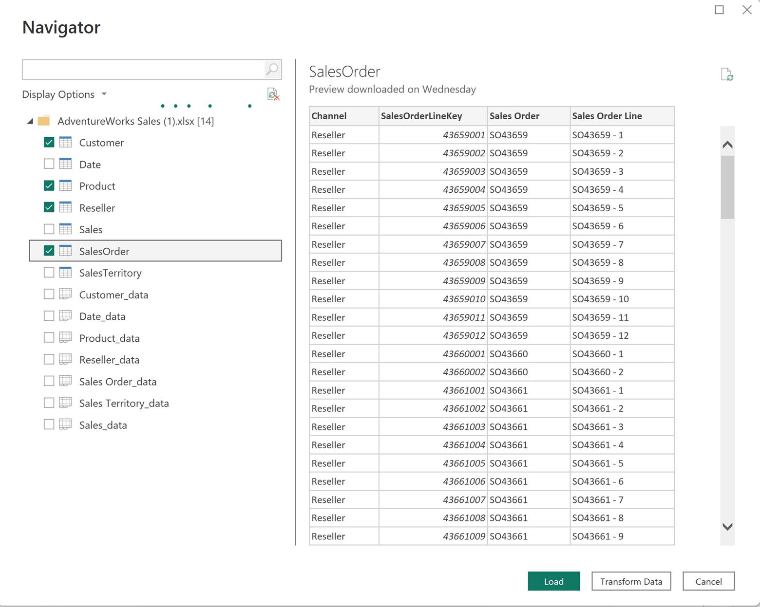Click the table icon next to Customer

pyautogui.click(x=65, y=142)
